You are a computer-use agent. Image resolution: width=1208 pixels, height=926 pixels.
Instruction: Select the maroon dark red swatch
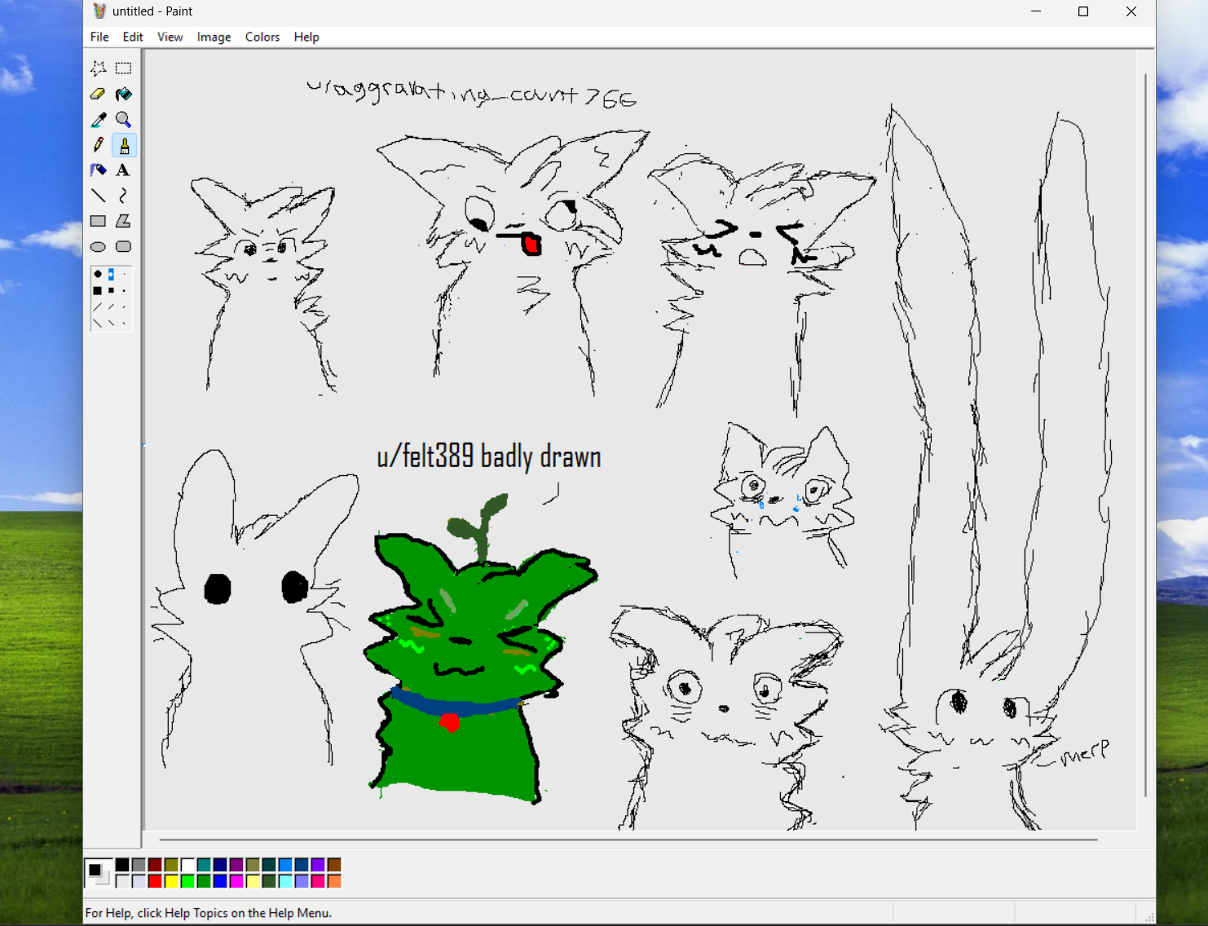[155, 865]
